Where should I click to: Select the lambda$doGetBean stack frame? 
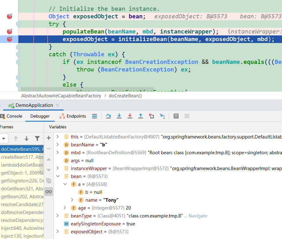[22, 165]
